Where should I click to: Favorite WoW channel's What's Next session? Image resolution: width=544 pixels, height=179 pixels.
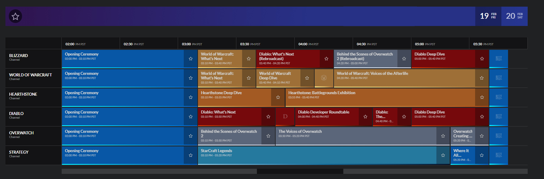pos(249,78)
